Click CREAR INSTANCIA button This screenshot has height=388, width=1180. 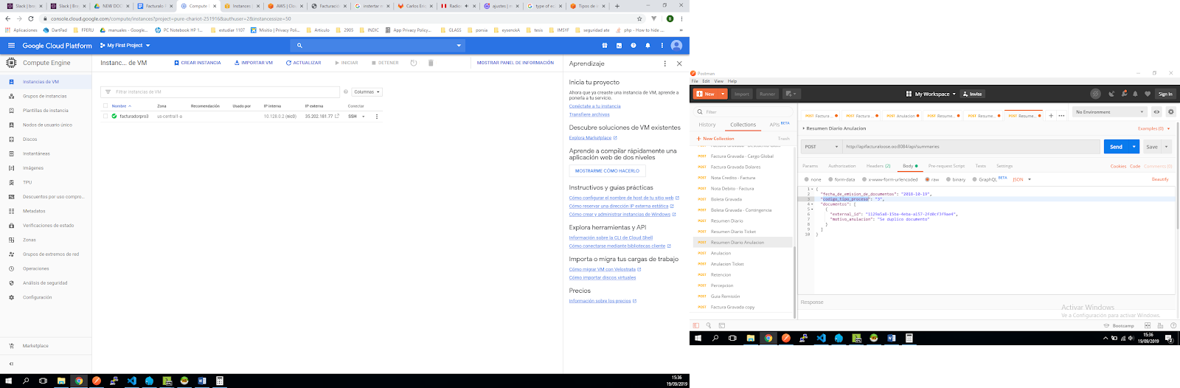[x=198, y=63]
